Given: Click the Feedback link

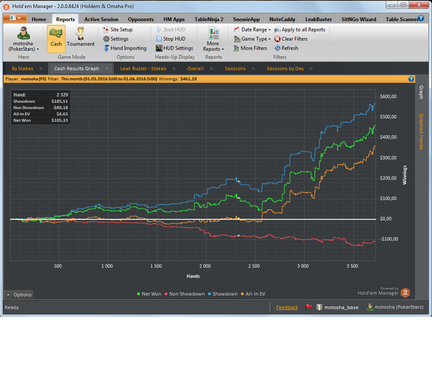Looking at the screenshot, I should coord(287,308).
